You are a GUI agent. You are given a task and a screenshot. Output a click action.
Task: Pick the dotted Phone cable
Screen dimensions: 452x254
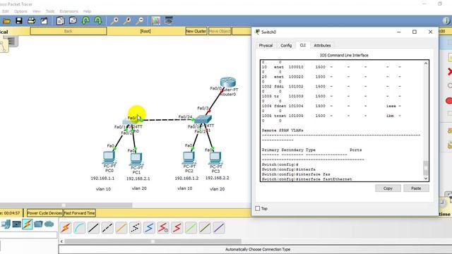coord(135,228)
